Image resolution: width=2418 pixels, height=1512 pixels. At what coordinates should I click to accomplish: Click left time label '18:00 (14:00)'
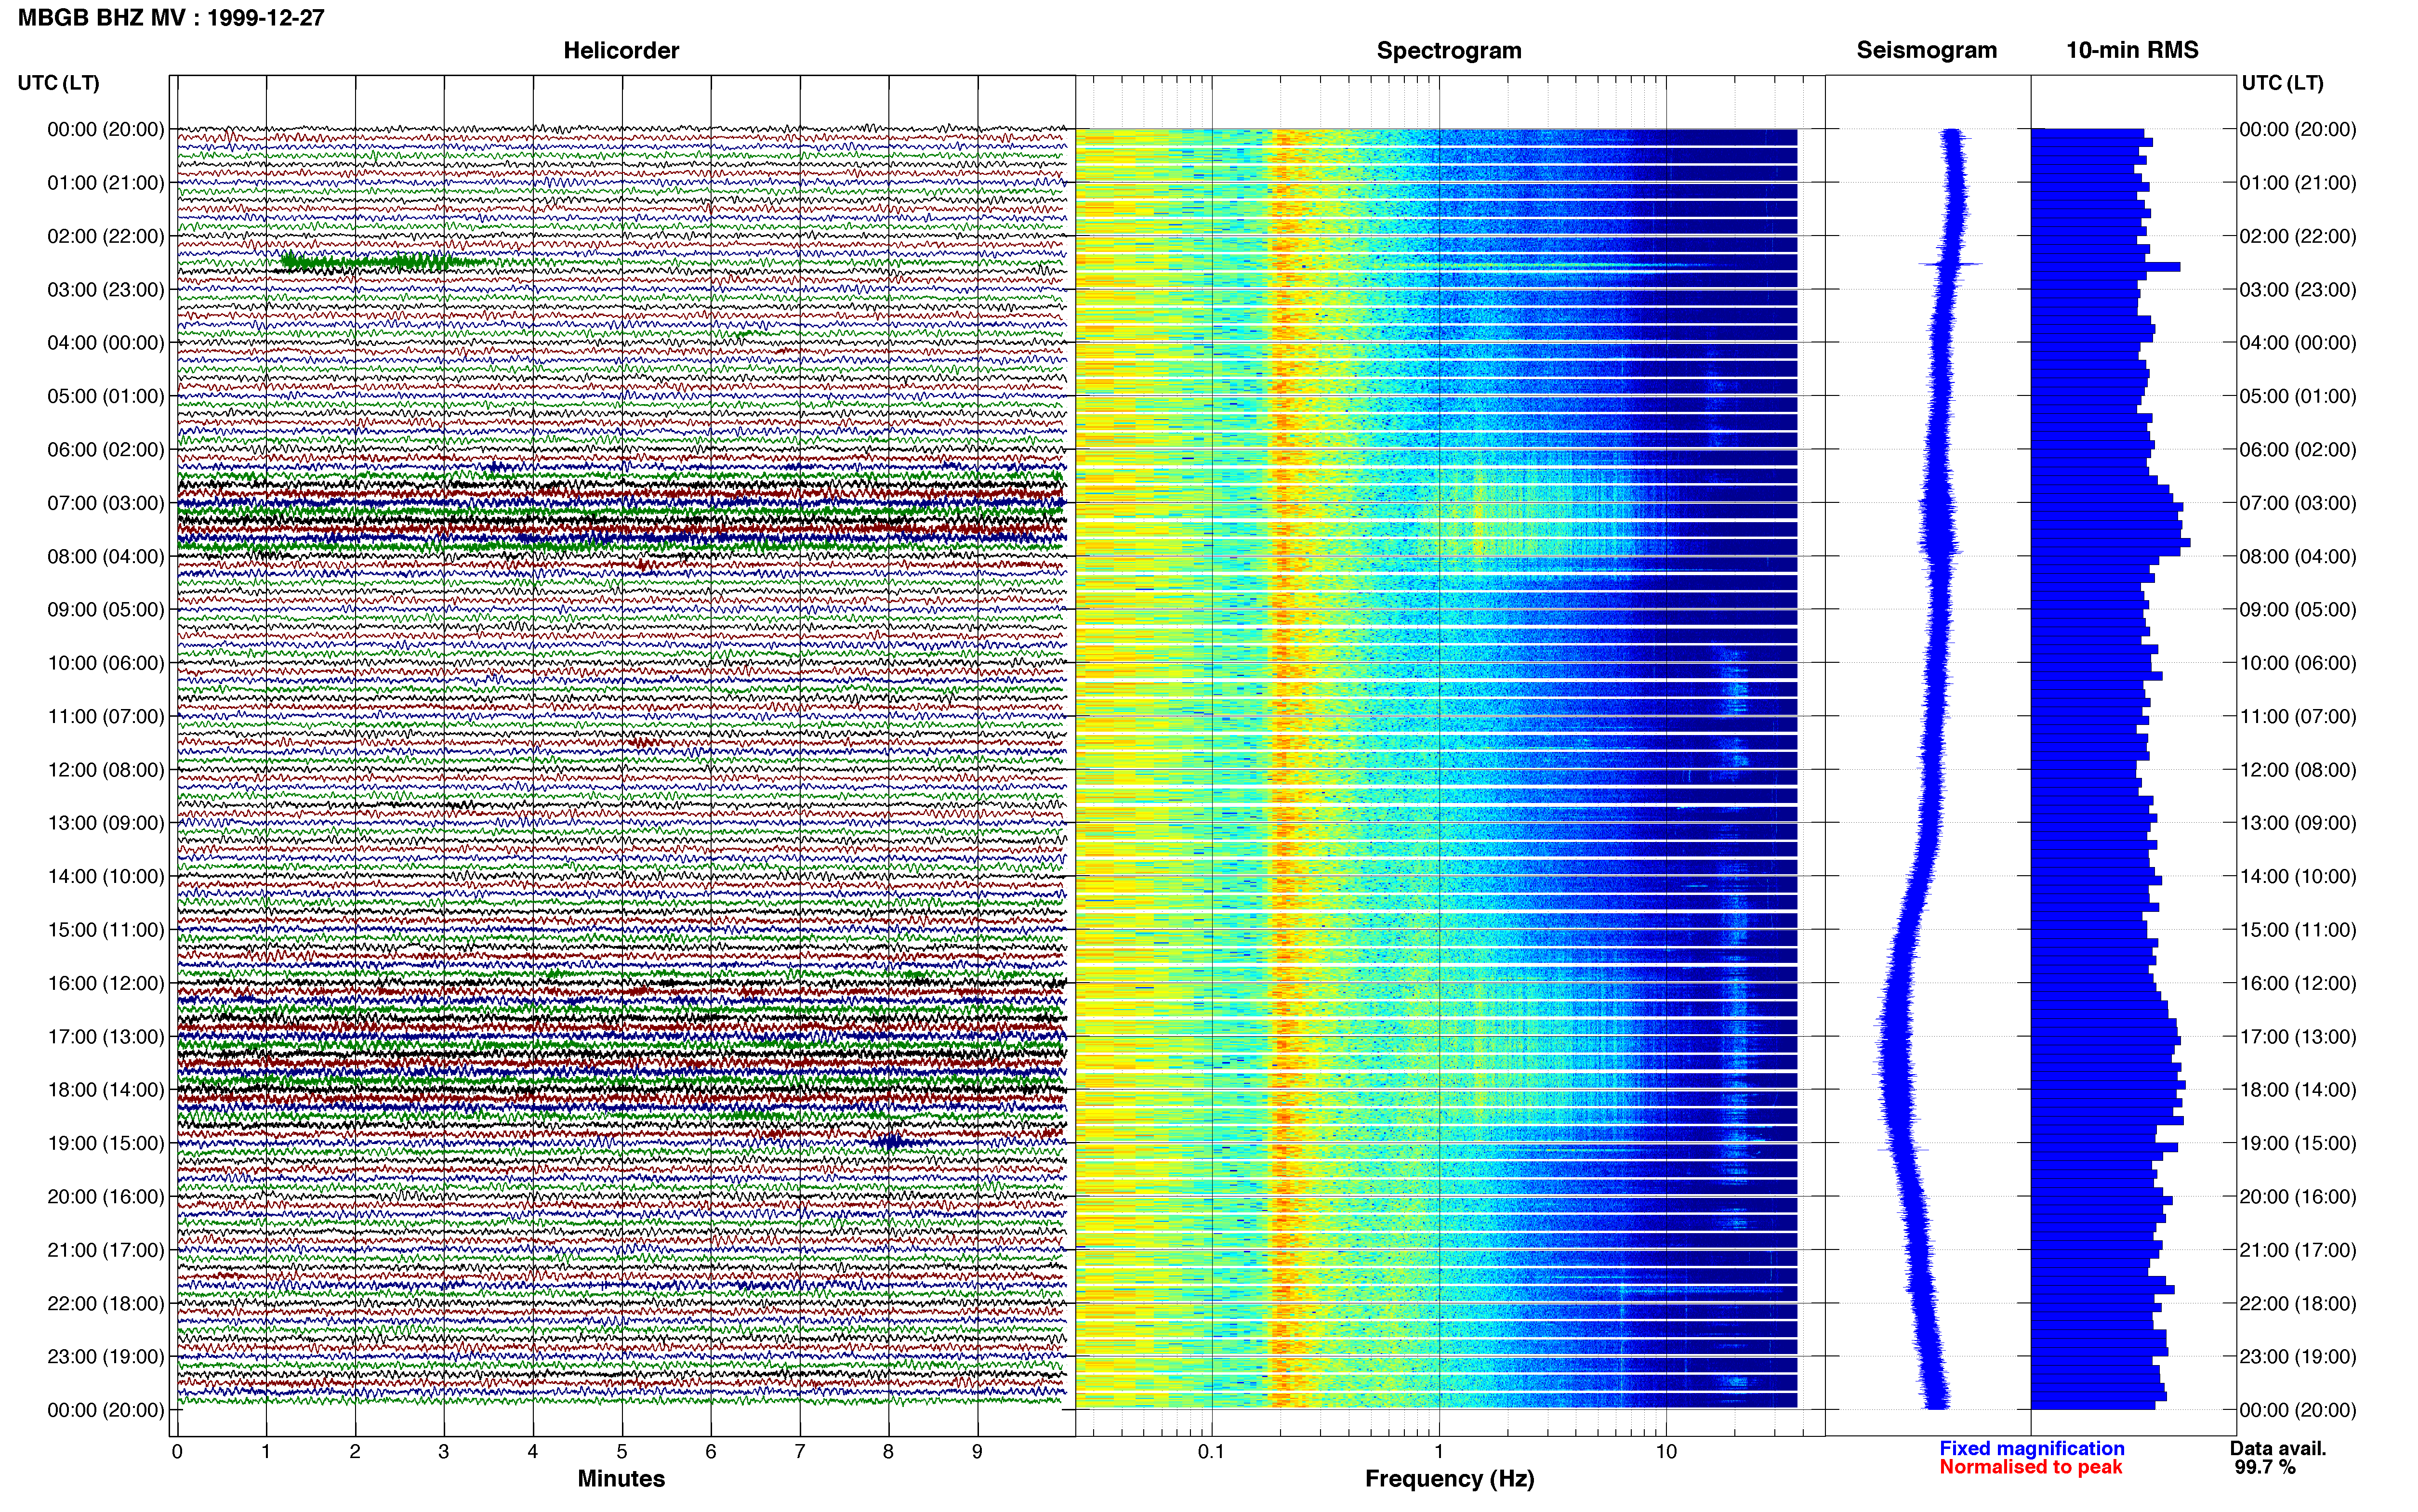coord(106,1090)
